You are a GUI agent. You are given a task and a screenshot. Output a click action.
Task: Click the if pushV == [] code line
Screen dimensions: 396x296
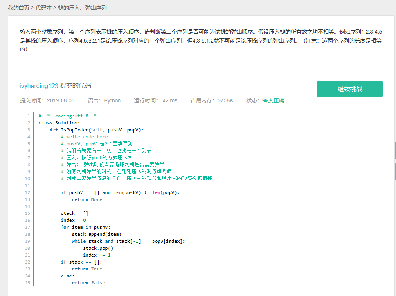coord(120,192)
